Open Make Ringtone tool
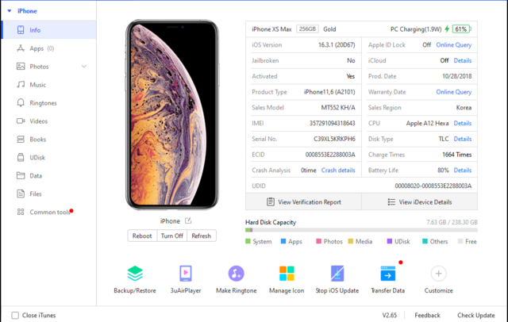The height and width of the screenshot is (322, 508). click(237, 274)
